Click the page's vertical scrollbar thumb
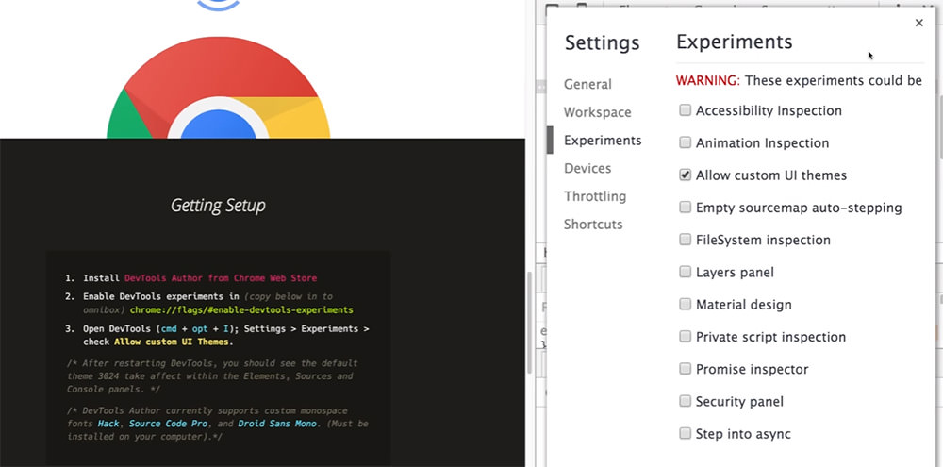This screenshot has height=467, width=943. pos(530,323)
